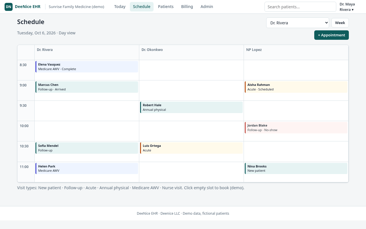
Task: Open Helen Park Medicare AWV appointment
Action: pos(87,168)
